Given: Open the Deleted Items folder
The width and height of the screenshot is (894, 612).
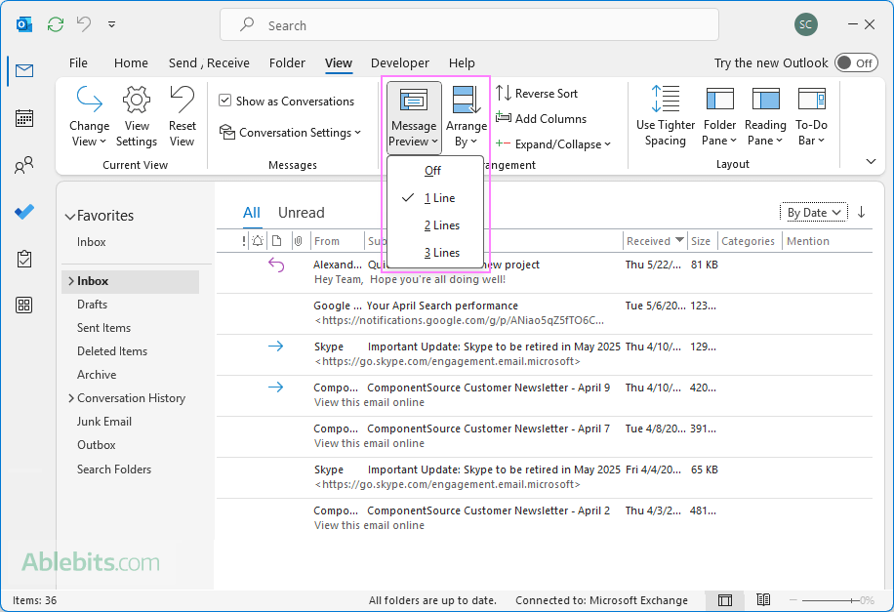Looking at the screenshot, I should [x=111, y=350].
